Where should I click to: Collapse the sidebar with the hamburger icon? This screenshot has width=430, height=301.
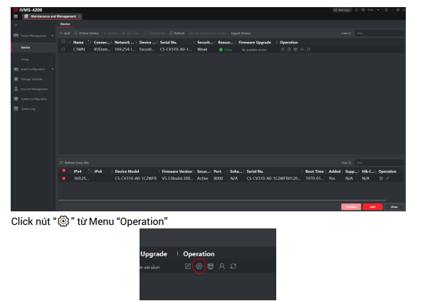pyautogui.click(x=16, y=25)
